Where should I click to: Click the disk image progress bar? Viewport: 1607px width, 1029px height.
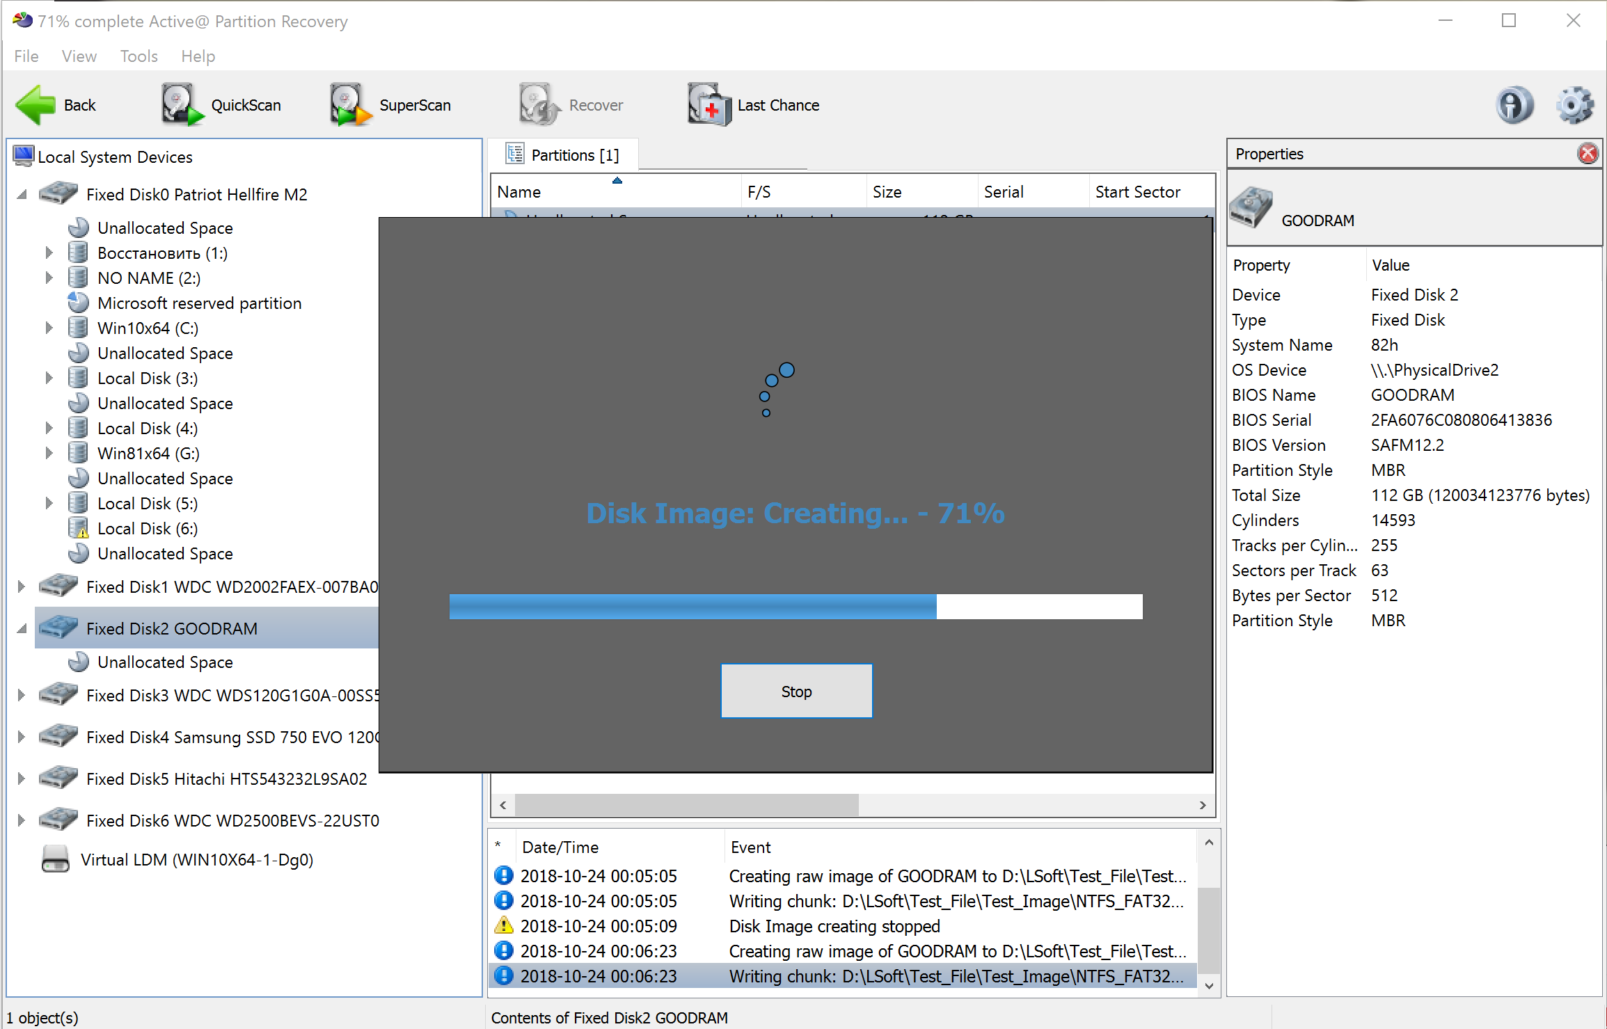point(795,606)
